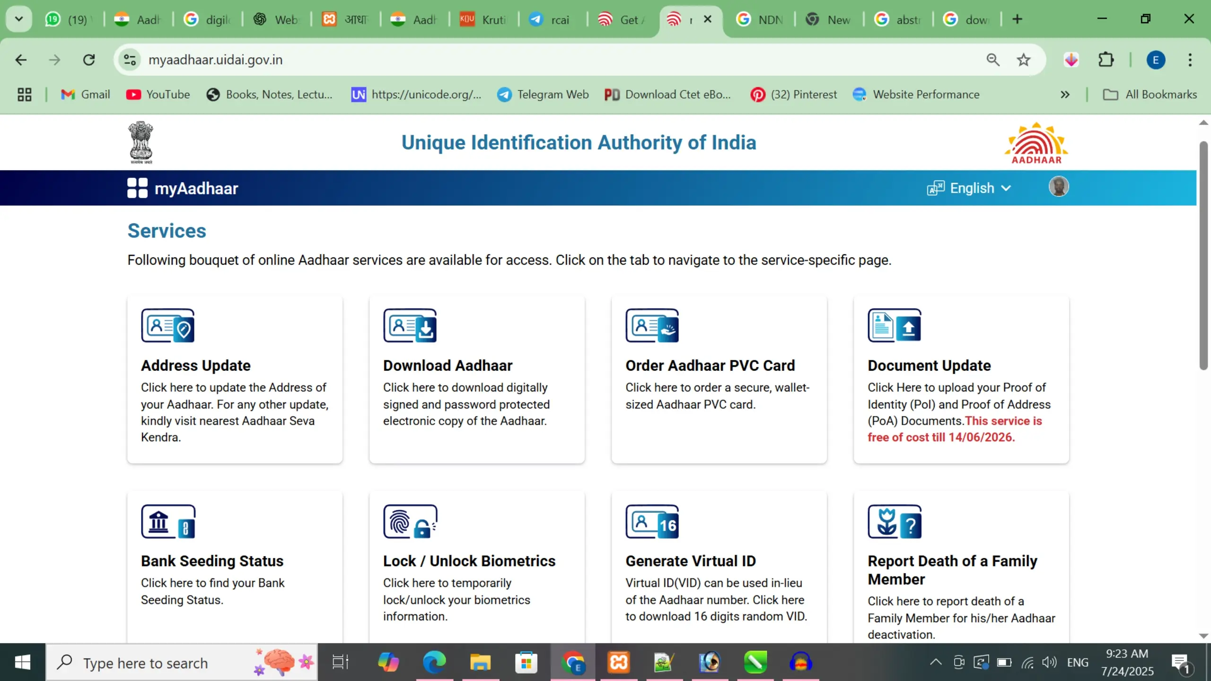Open the user profile avatar

1059,186
